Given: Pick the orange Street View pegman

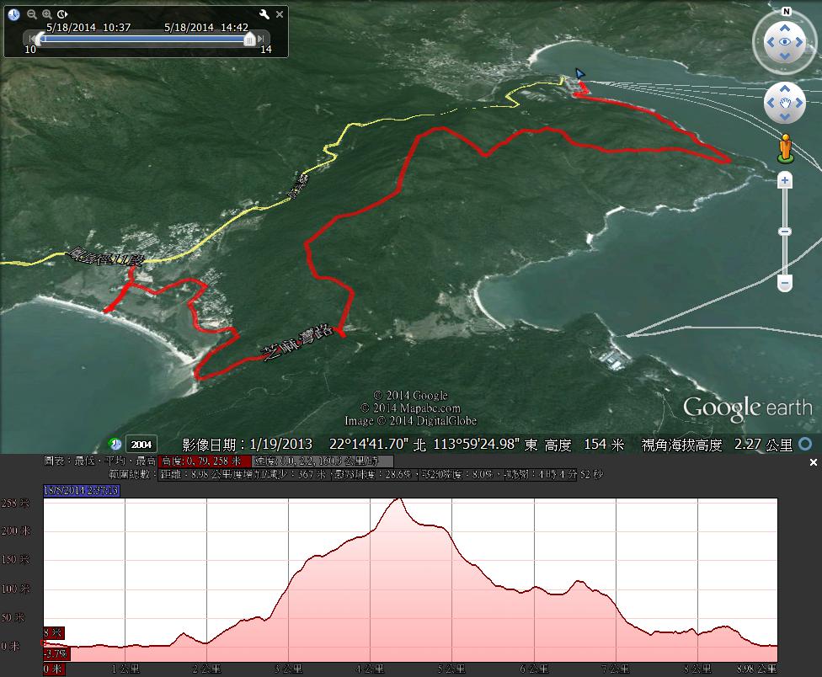Looking at the screenshot, I should 785,147.
